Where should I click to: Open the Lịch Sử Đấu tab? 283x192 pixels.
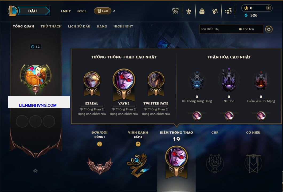[x=79, y=26]
